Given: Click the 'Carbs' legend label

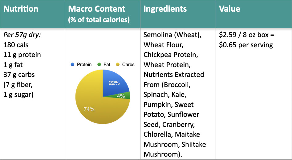Looking at the screenshot, I should [x=128, y=64].
